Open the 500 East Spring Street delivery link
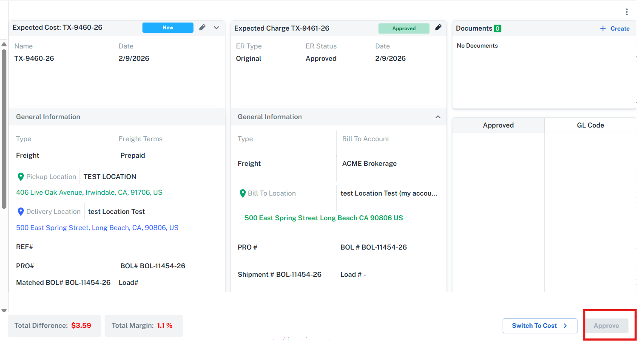637x341 pixels. tap(97, 228)
